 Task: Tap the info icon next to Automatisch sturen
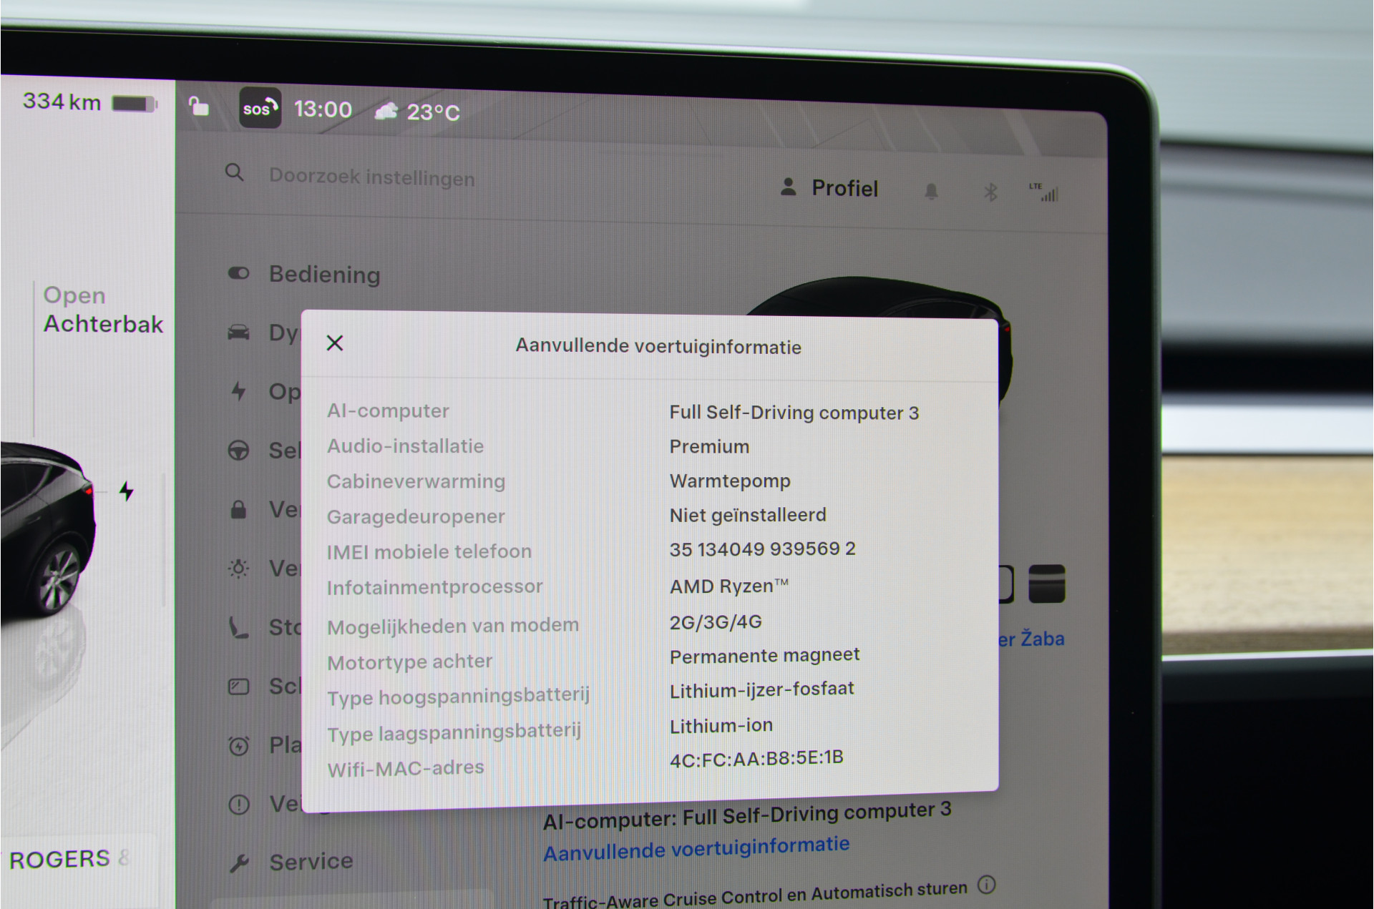[x=987, y=885]
